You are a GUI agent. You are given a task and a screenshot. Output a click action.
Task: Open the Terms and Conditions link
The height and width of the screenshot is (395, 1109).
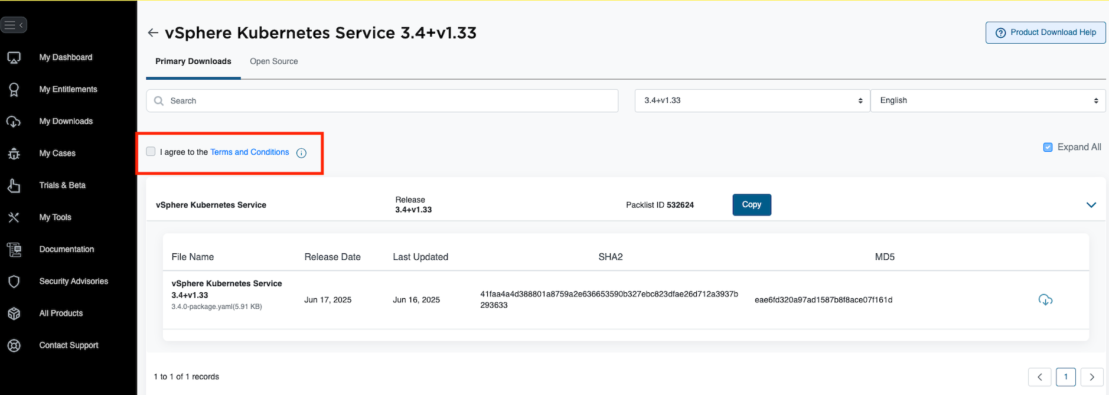(250, 152)
